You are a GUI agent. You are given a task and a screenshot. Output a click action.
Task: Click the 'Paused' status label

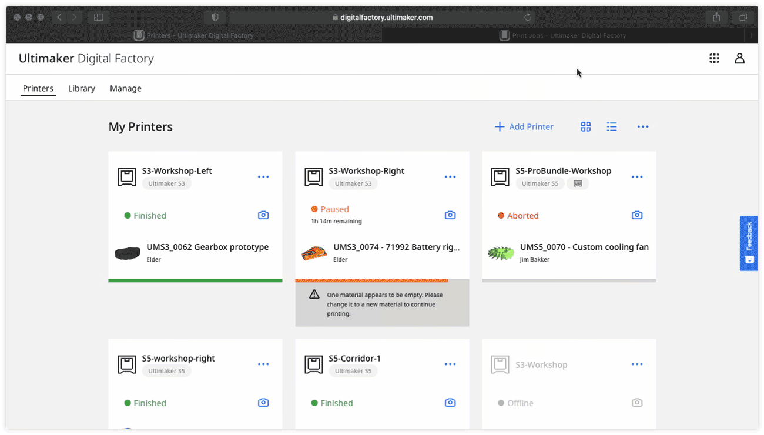(x=335, y=209)
